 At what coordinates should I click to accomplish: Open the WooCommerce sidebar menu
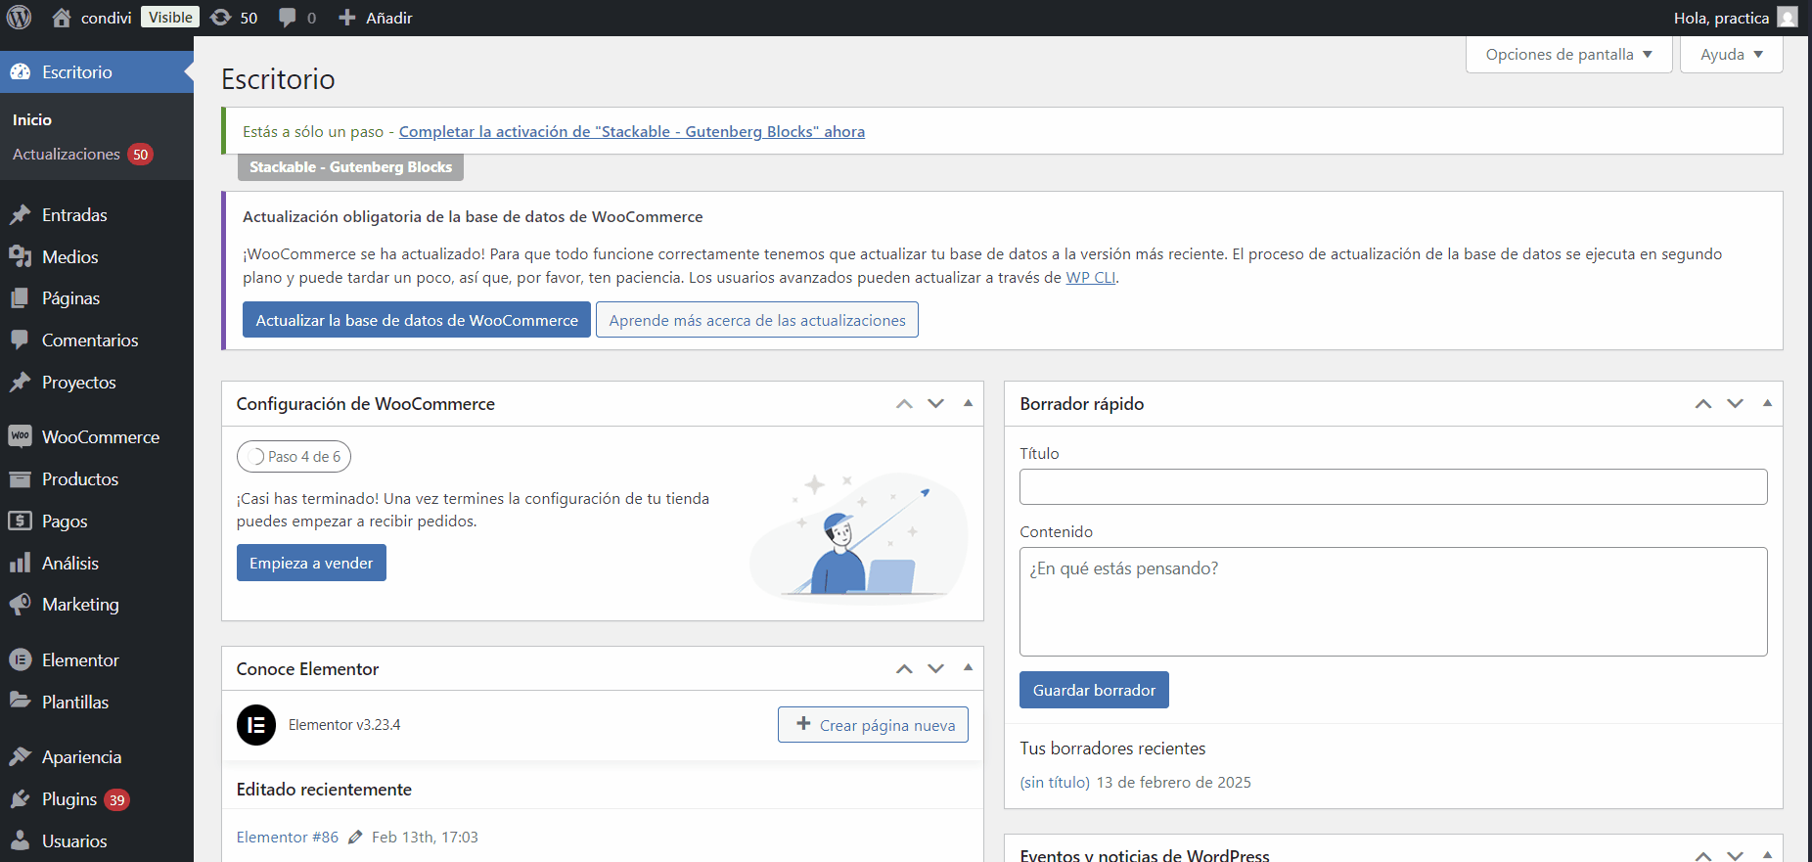click(x=100, y=437)
